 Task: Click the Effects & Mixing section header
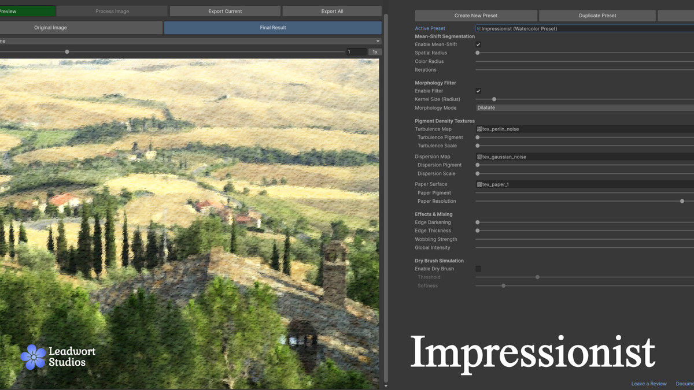434,214
